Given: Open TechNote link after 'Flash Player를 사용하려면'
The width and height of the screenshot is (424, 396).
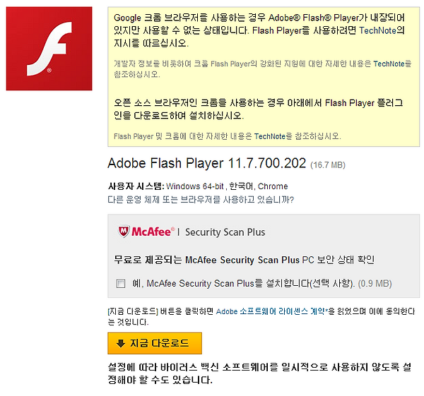Looking at the screenshot, I should coord(377,30).
